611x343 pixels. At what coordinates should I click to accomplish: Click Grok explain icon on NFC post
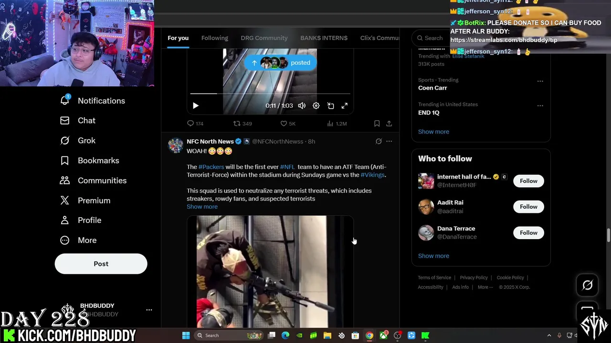(x=379, y=141)
